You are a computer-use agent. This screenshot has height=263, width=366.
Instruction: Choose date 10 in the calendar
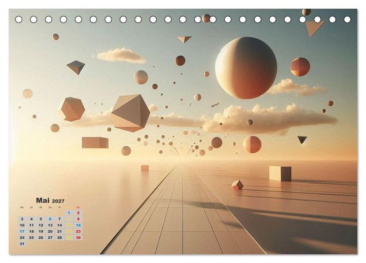coord(22,225)
